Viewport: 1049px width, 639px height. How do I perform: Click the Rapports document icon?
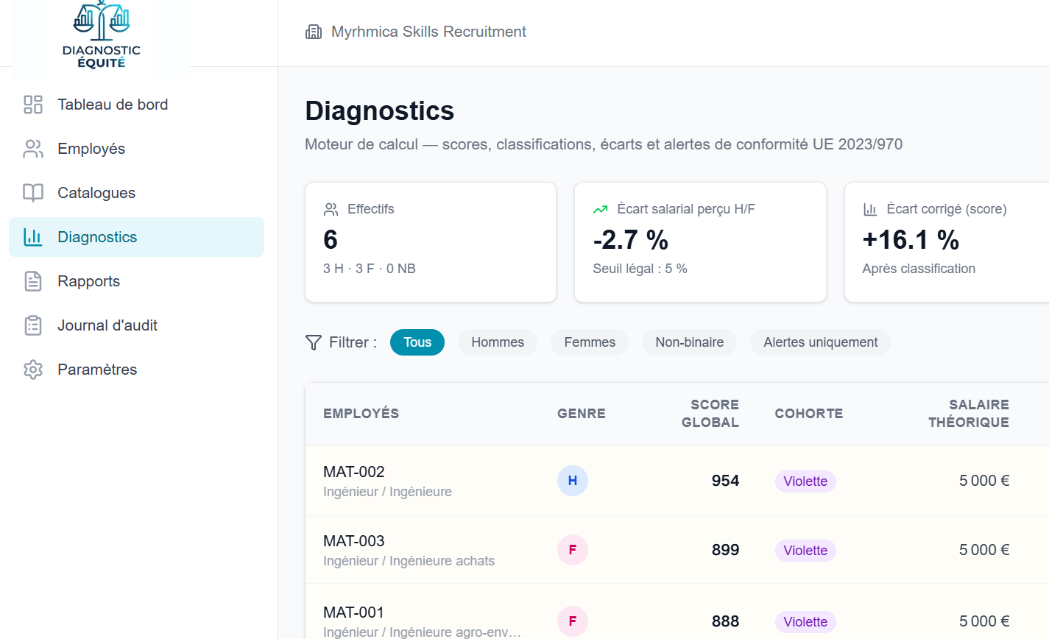click(x=33, y=281)
